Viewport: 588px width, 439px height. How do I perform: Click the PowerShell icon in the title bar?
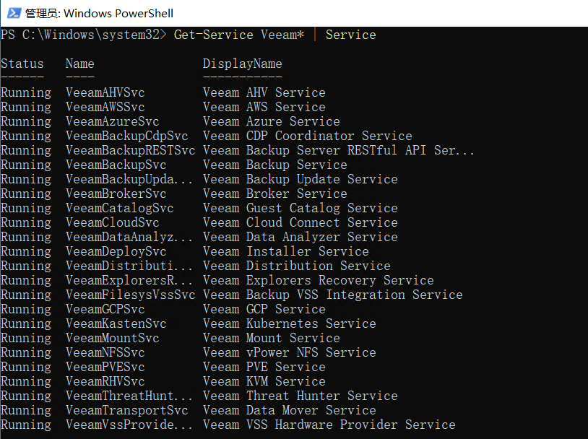[x=13, y=12]
